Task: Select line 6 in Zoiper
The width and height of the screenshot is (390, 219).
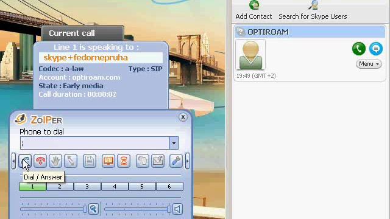Action: (169, 187)
